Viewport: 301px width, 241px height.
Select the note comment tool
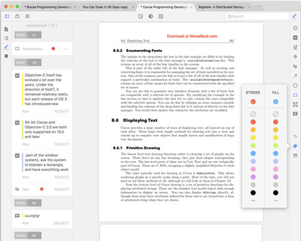295,114
